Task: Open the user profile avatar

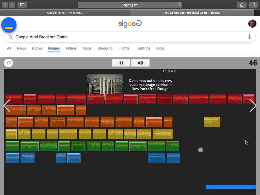Action: pos(252,24)
